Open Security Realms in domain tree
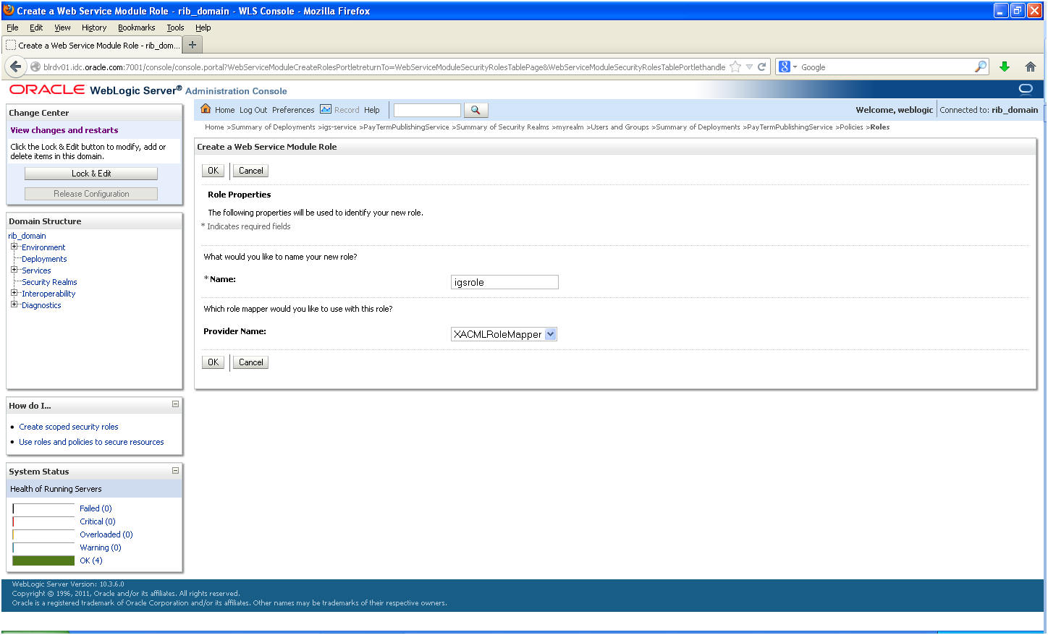1048x635 pixels. (49, 282)
